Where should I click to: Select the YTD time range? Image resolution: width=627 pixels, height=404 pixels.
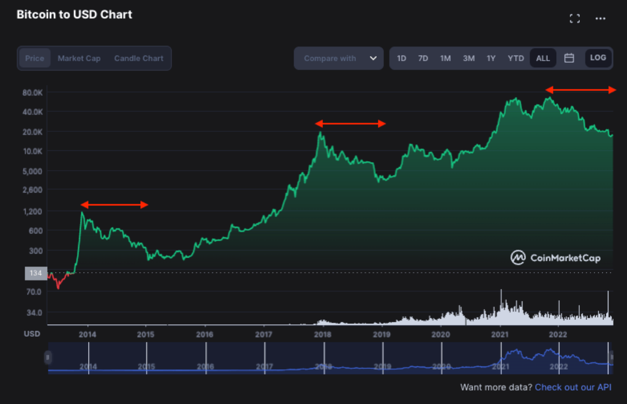tap(515, 57)
